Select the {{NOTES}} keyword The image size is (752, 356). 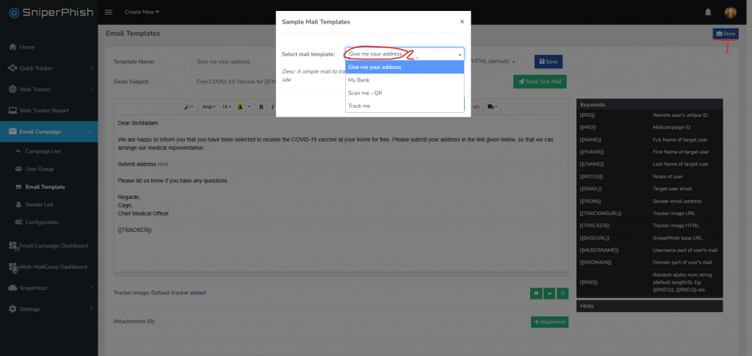click(x=592, y=176)
